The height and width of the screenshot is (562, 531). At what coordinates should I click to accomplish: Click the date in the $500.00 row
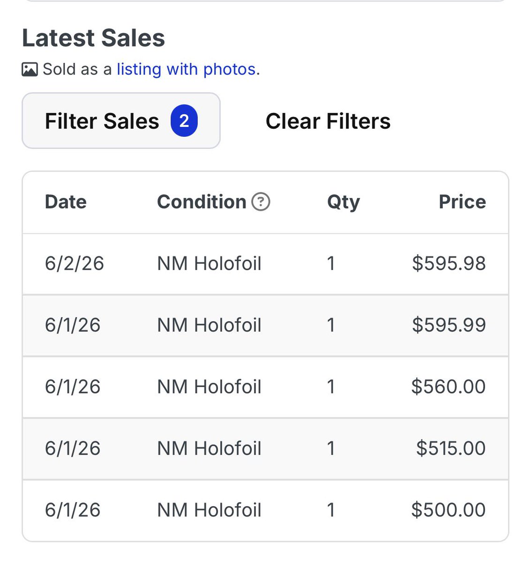[73, 510]
